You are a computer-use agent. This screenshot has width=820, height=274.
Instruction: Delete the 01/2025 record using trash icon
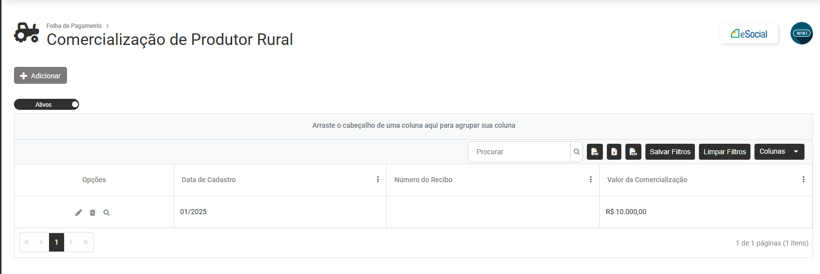coord(93,213)
